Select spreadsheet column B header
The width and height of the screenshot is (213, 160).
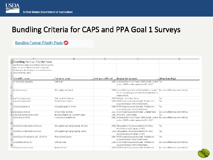(74, 59)
